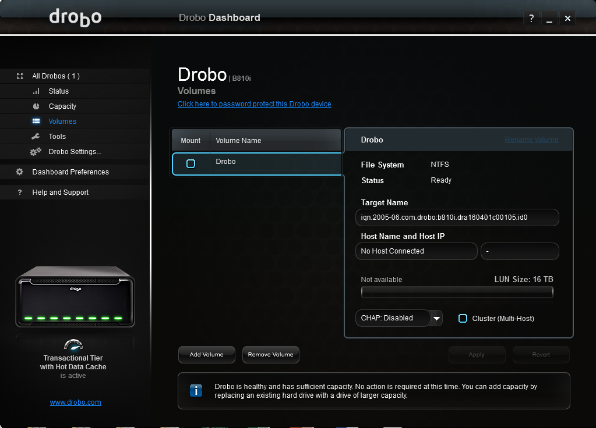Screen dimensions: 596x428
Task: Expand the CHAP: Disabled dropdown arrow
Action: tap(436, 318)
